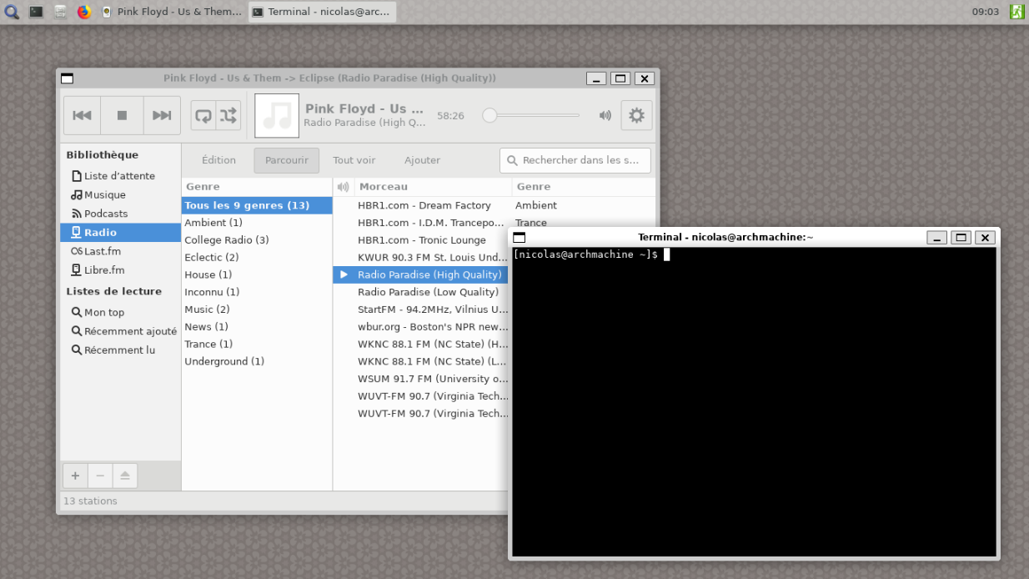
Task: Toggle shuffle mode button
Action: click(x=228, y=116)
